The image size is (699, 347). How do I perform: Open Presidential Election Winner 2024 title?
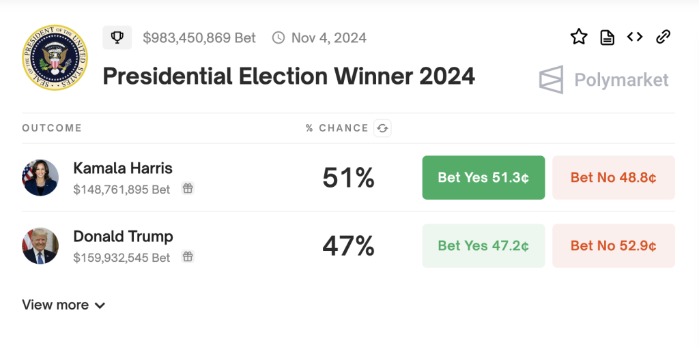289,76
